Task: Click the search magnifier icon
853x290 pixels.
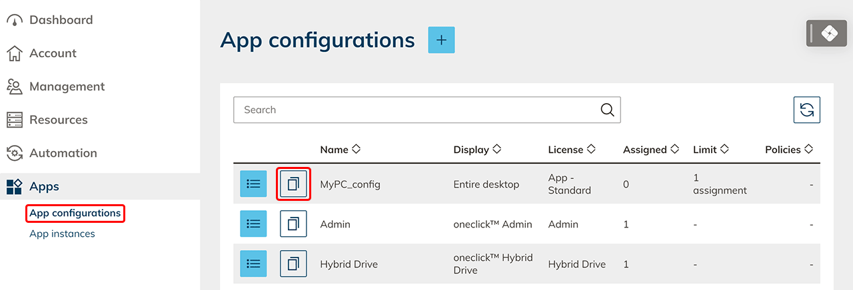Action: [x=607, y=110]
